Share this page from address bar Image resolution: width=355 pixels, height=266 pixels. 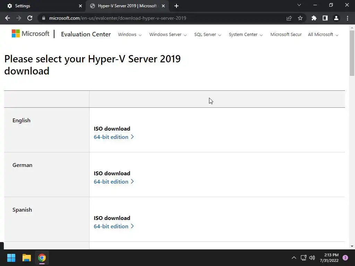pyautogui.click(x=289, y=18)
